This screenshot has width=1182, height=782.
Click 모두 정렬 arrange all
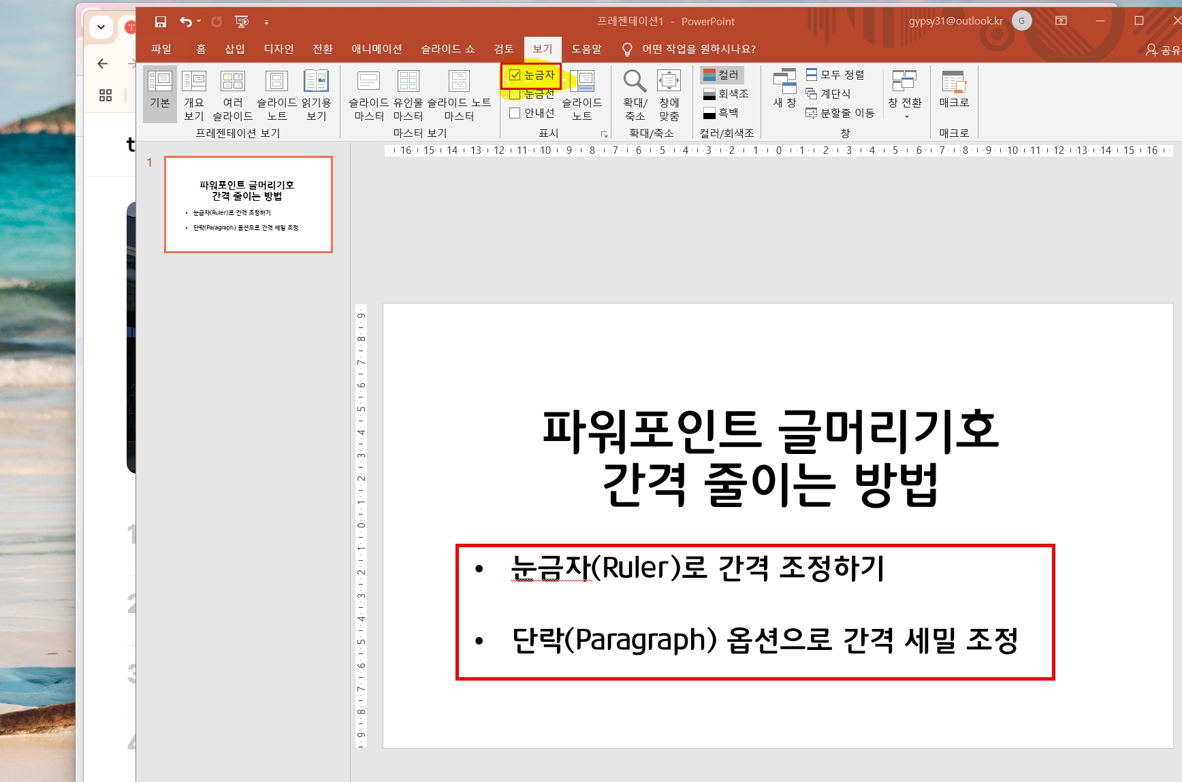tap(835, 75)
